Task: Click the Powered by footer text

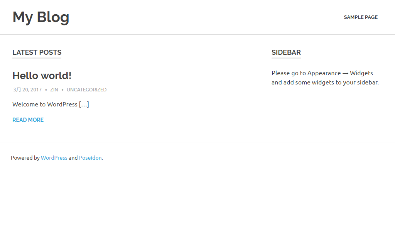Action: click(x=25, y=158)
